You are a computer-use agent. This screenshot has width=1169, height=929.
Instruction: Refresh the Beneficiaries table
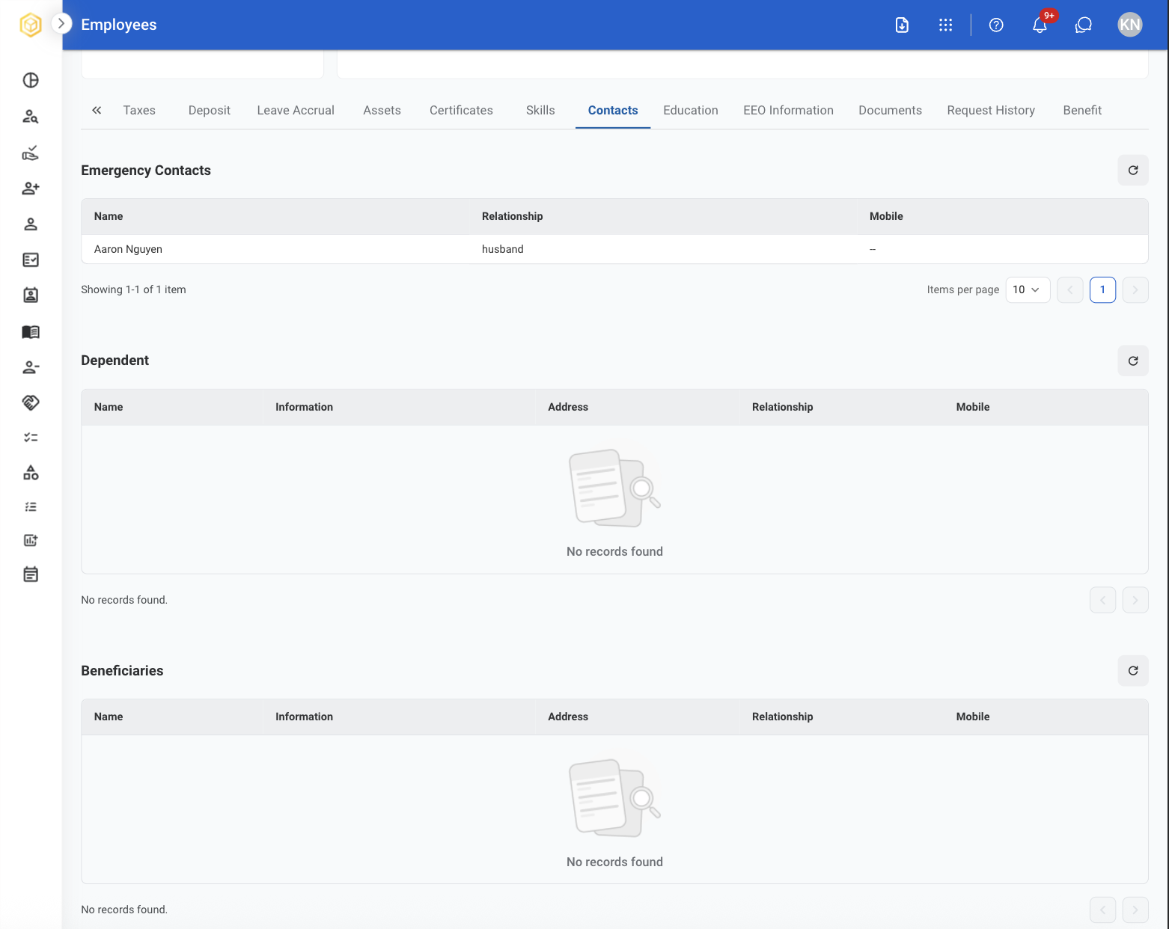pos(1133,671)
